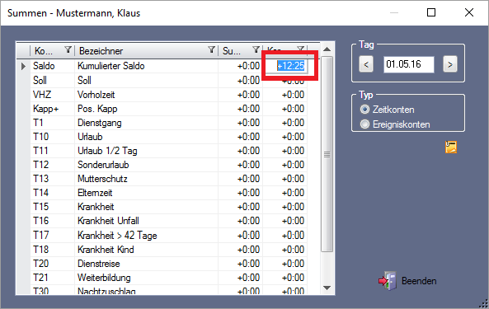Click the Beenden exit door icon
Screen dimensions: 489x309
point(388,281)
